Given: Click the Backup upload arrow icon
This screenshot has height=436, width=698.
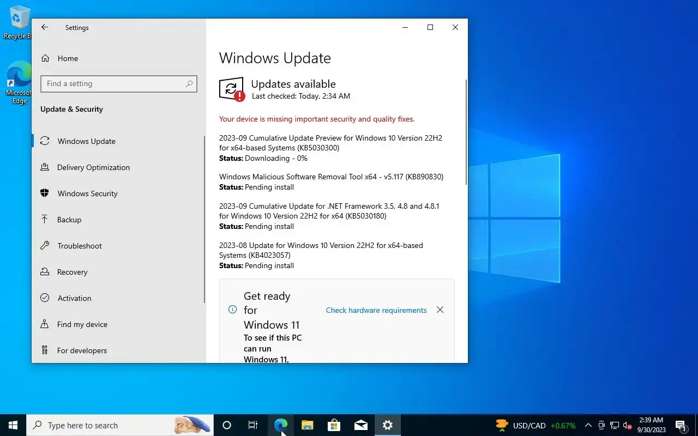Looking at the screenshot, I should tap(45, 220).
